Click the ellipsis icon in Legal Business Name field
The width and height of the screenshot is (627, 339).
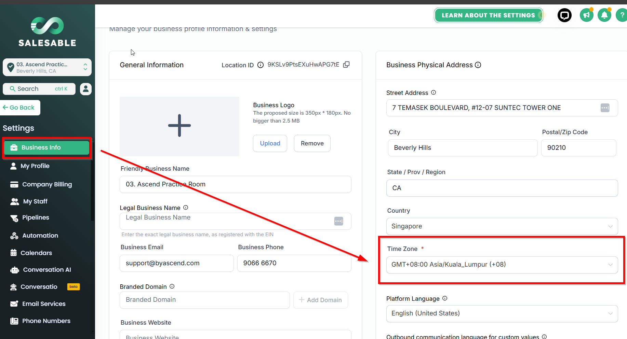coord(338,221)
